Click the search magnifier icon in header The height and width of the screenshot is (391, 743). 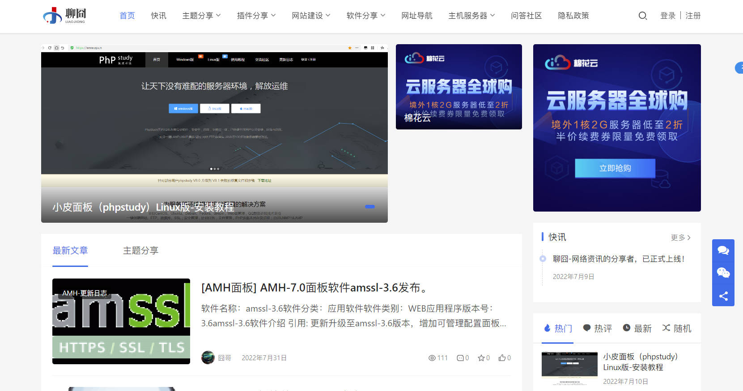[643, 16]
